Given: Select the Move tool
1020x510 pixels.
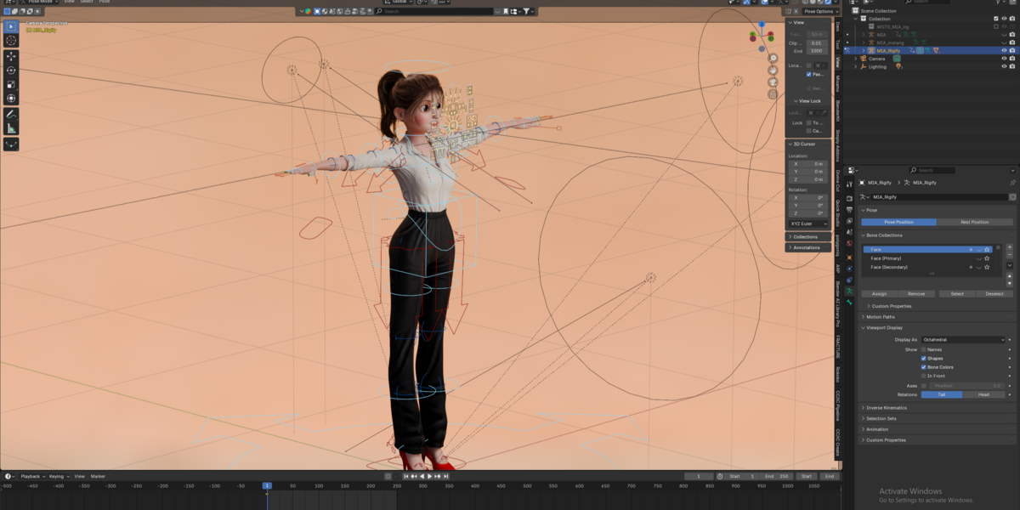Looking at the screenshot, I should [x=11, y=56].
